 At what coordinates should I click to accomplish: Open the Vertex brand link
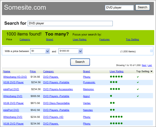87,103
